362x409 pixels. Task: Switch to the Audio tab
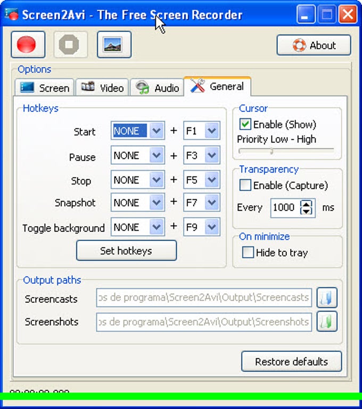157,87
